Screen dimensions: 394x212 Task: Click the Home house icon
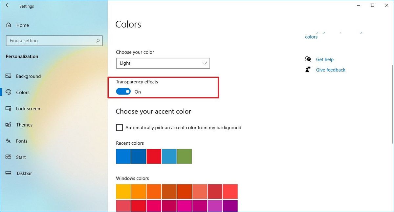9,25
